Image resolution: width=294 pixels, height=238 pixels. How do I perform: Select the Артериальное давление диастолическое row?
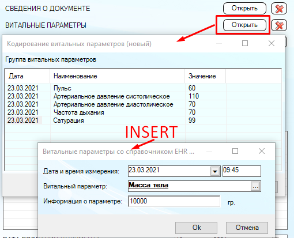click(x=143, y=104)
